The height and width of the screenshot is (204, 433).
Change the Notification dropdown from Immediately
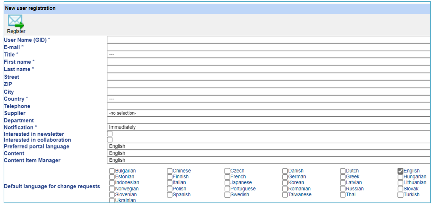pyautogui.click(x=268, y=127)
